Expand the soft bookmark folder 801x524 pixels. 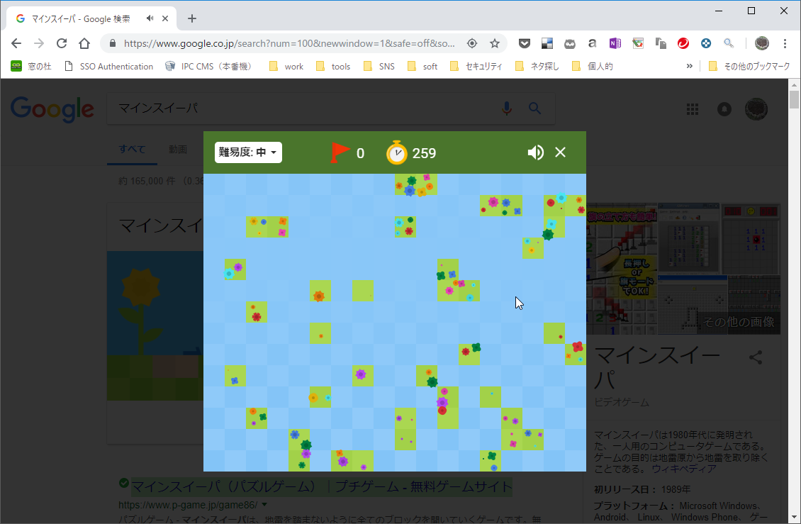point(422,66)
